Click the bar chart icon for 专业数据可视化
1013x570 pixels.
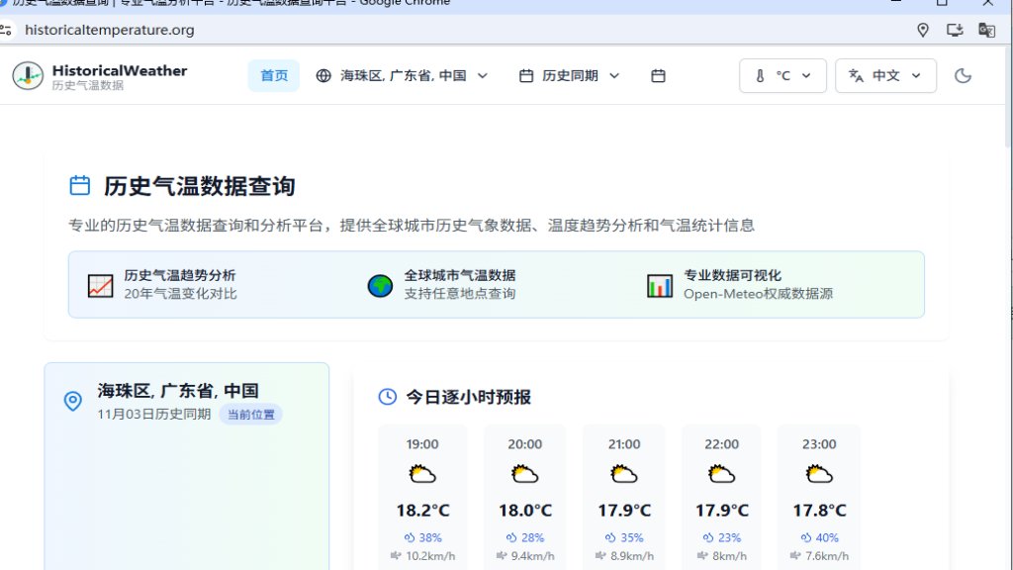(659, 284)
